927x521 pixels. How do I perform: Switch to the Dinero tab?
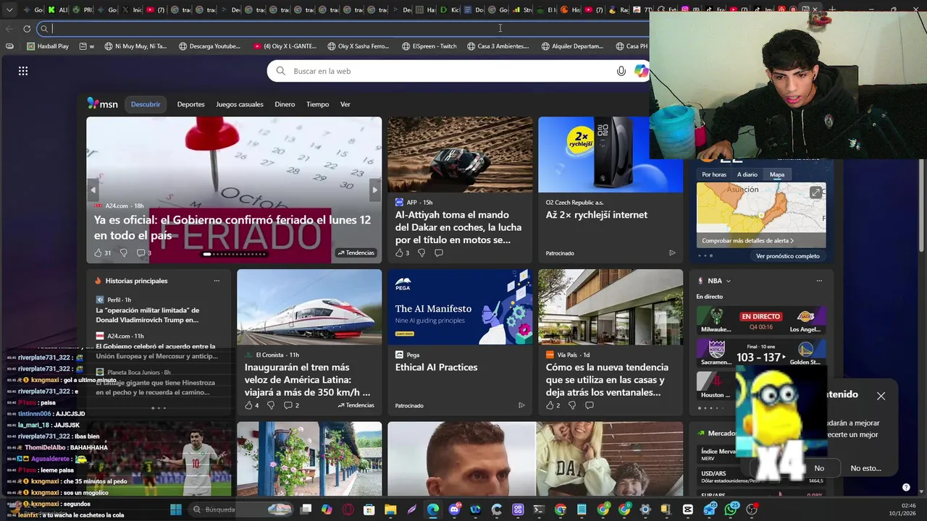[285, 104]
